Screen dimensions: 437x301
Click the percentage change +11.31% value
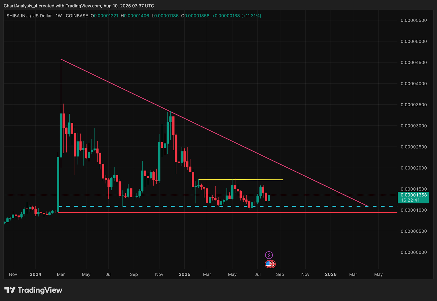coord(251,16)
